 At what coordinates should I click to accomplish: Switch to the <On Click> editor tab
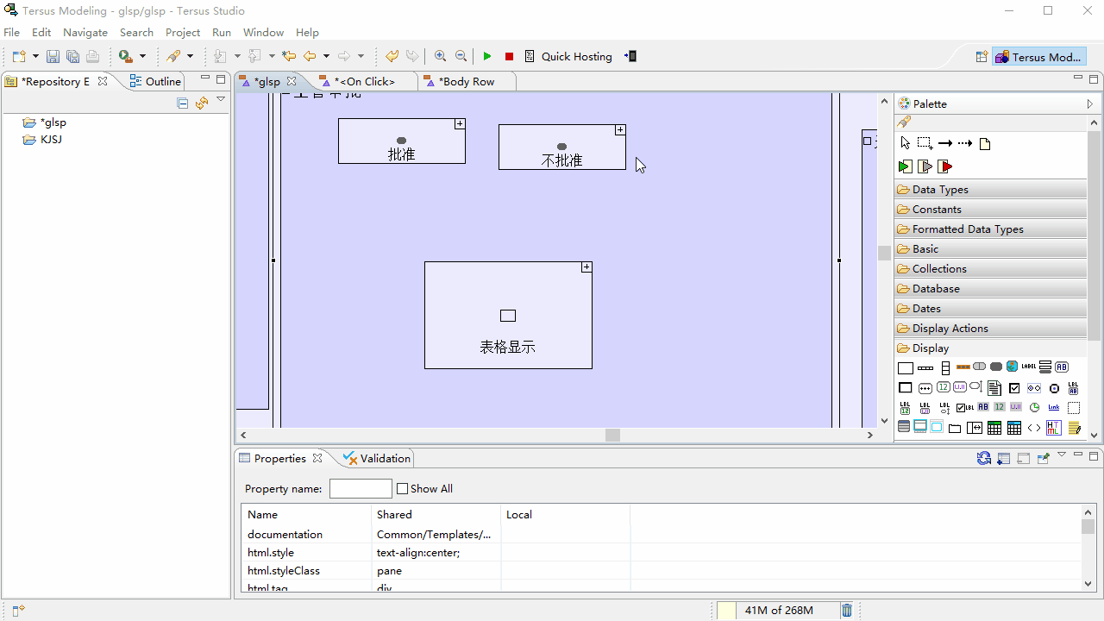click(363, 81)
